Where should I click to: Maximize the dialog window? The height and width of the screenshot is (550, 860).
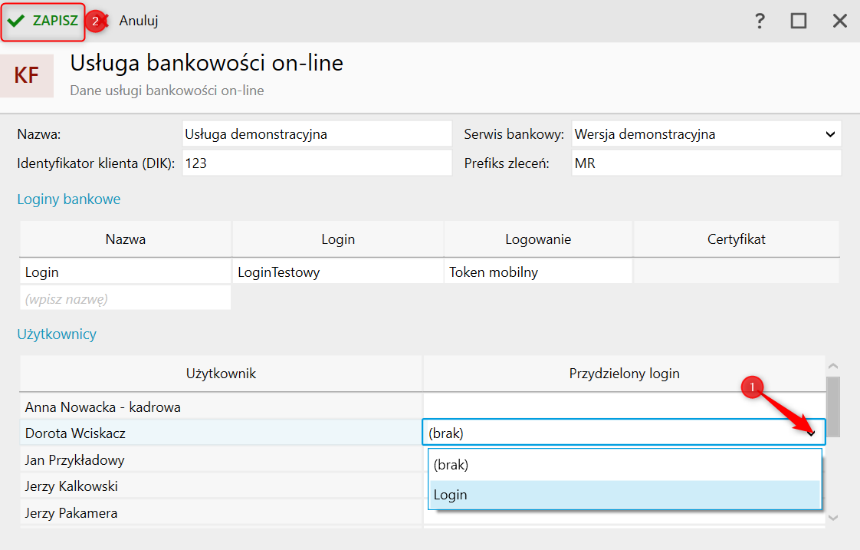click(x=799, y=21)
